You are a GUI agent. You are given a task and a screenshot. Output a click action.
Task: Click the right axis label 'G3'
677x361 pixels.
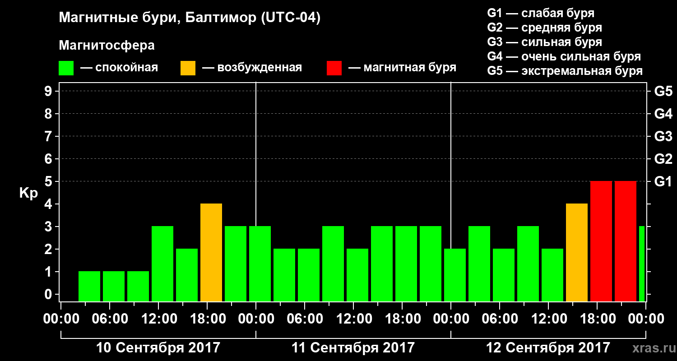[x=663, y=136]
